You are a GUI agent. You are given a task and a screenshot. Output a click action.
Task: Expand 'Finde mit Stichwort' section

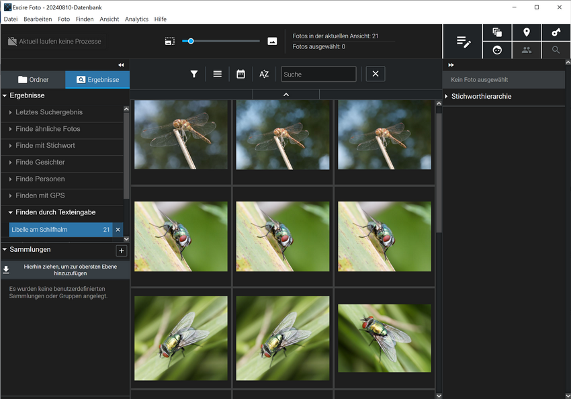click(45, 146)
